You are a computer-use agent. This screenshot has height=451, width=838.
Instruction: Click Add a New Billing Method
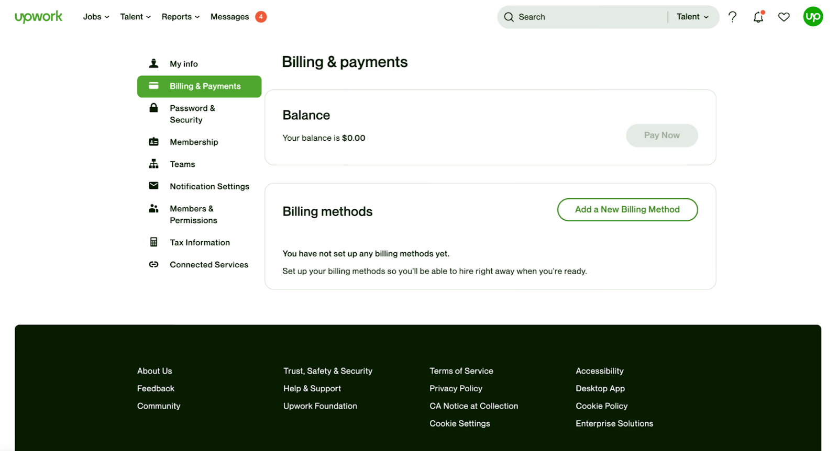pyautogui.click(x=627, y=210)
